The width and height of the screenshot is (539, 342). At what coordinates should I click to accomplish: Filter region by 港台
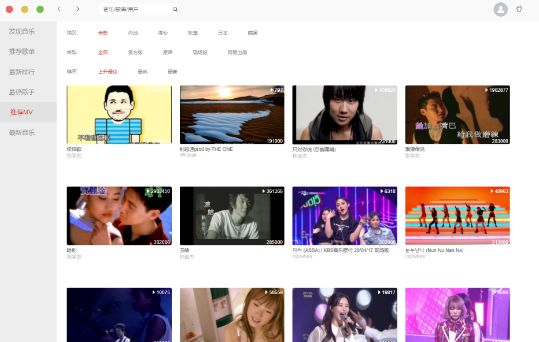tap(163, 33)
